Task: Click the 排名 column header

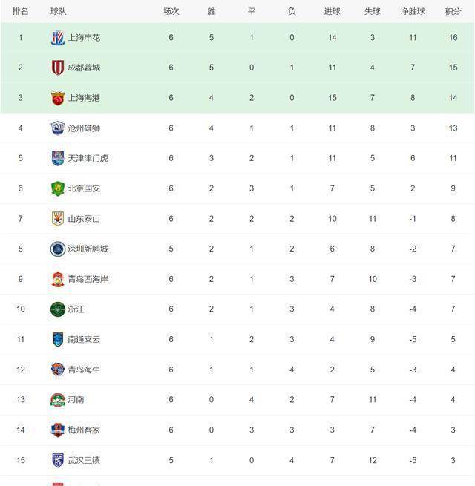Action: (x=21, y=11)
